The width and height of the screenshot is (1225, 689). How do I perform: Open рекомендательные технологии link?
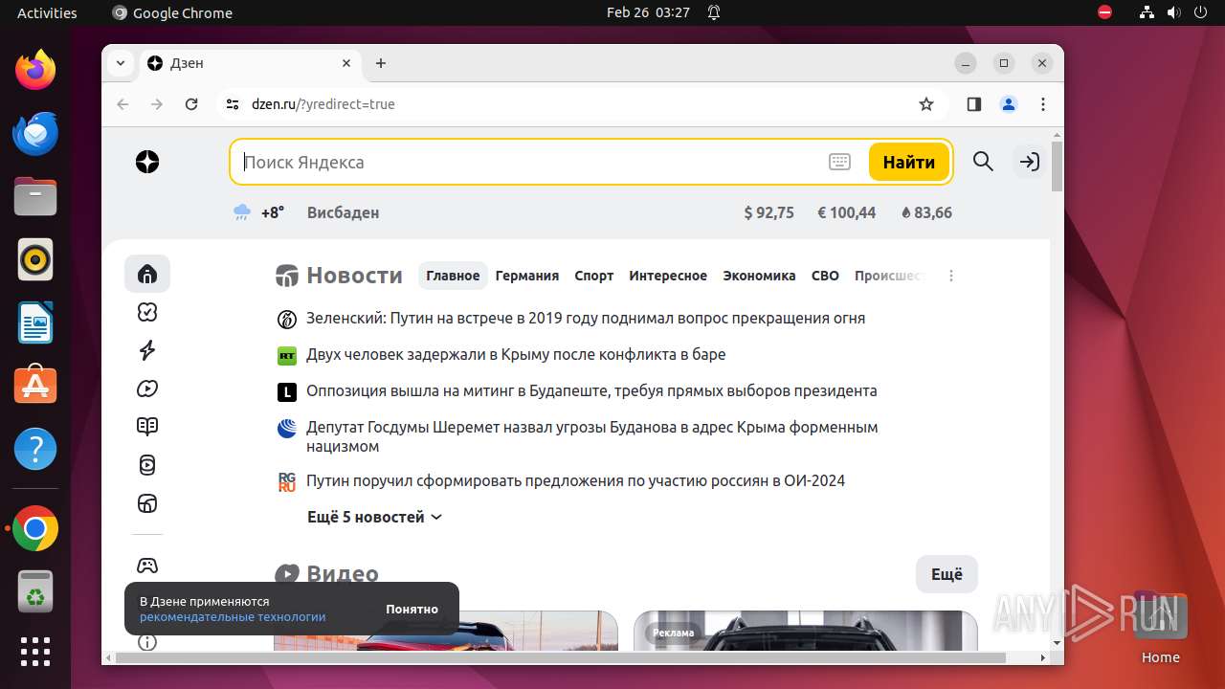pyautogui.click(x=233, y=617)
